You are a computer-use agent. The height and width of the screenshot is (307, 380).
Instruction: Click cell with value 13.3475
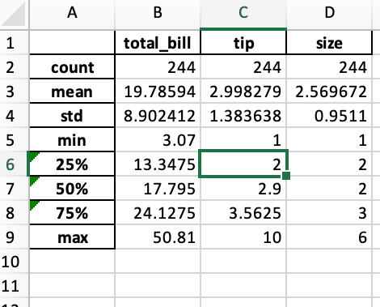coord(158,164)
